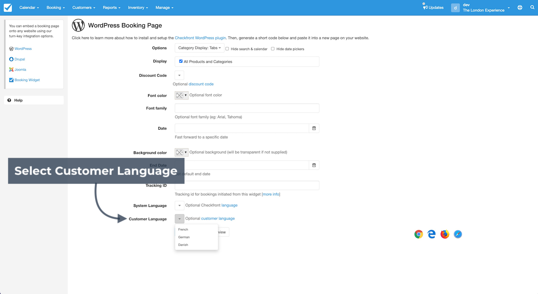Click the Background color swatch

179,152
